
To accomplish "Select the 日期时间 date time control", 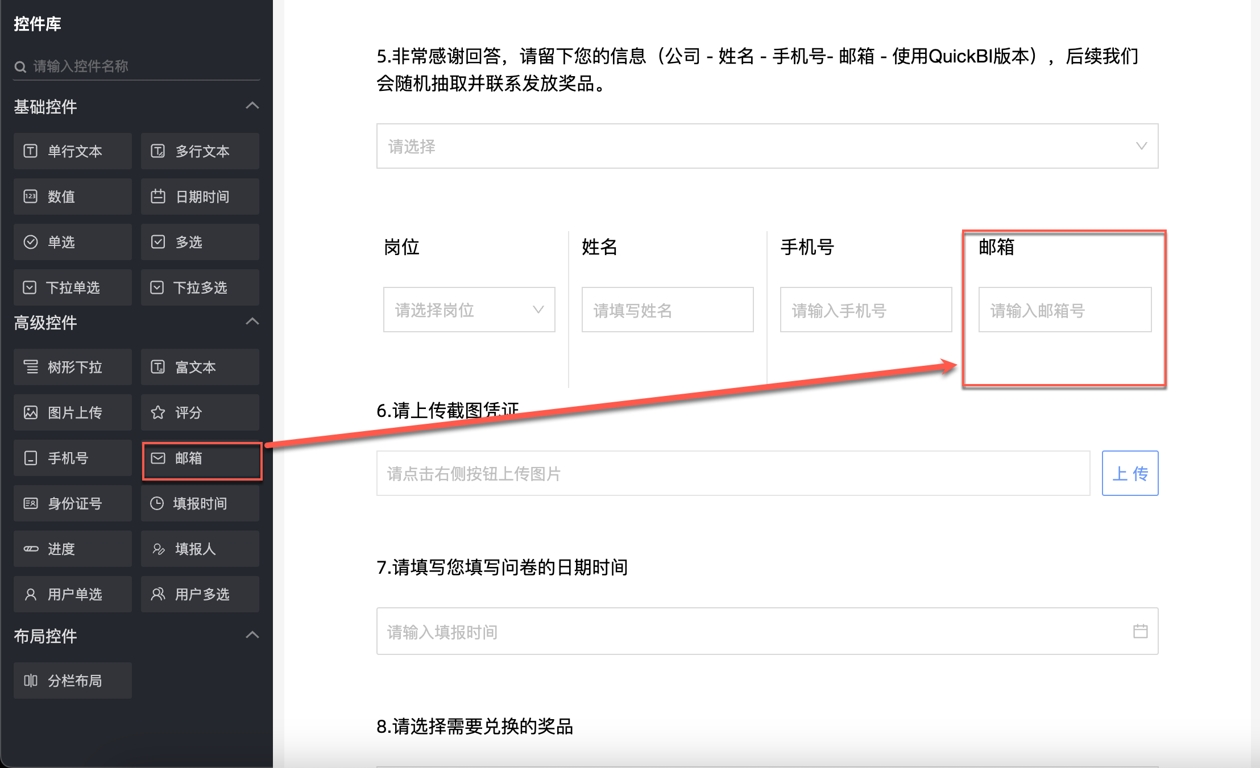I will [200, 197].
